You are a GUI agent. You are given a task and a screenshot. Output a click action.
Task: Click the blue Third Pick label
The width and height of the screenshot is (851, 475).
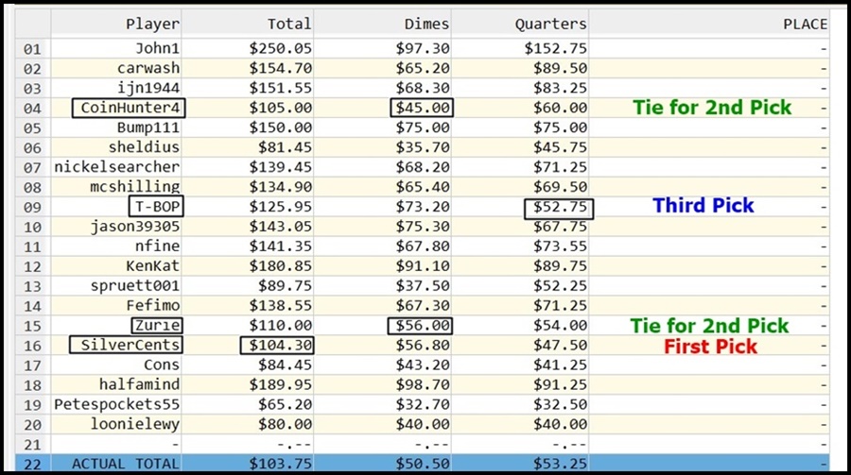703,206
